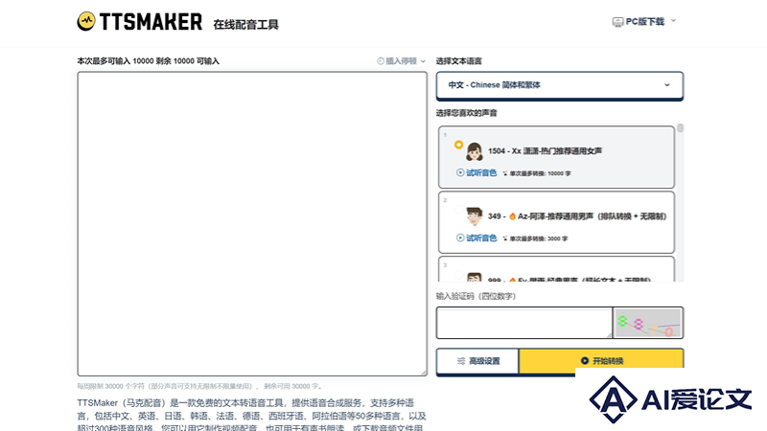Select voice 349 Az-阿泽 radio button
Viewport: 767px width, 431px height.
(x=458, y=210)
